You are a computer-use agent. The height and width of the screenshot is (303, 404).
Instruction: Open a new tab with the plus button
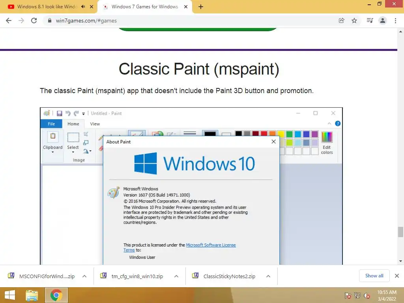click(201, 7)
